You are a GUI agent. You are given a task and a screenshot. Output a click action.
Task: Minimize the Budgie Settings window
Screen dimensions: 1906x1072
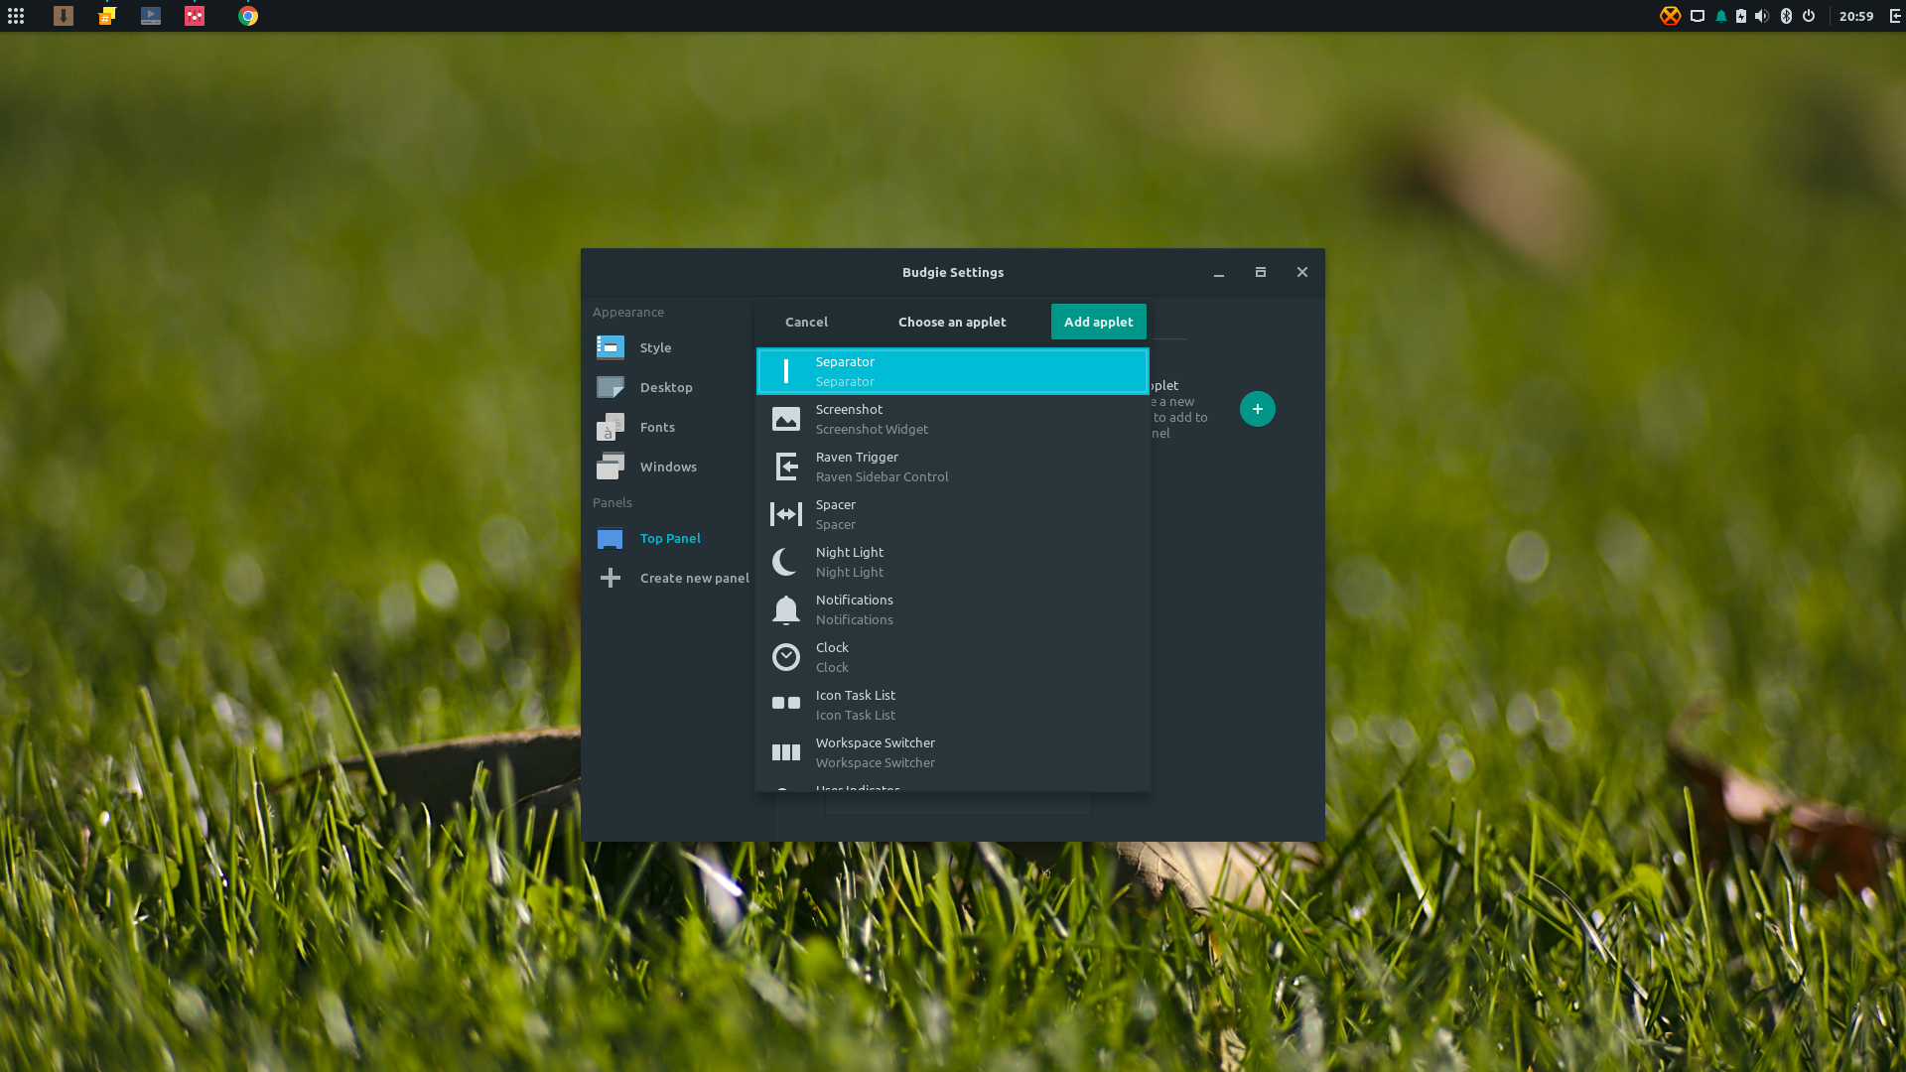tap(1219, 273)
